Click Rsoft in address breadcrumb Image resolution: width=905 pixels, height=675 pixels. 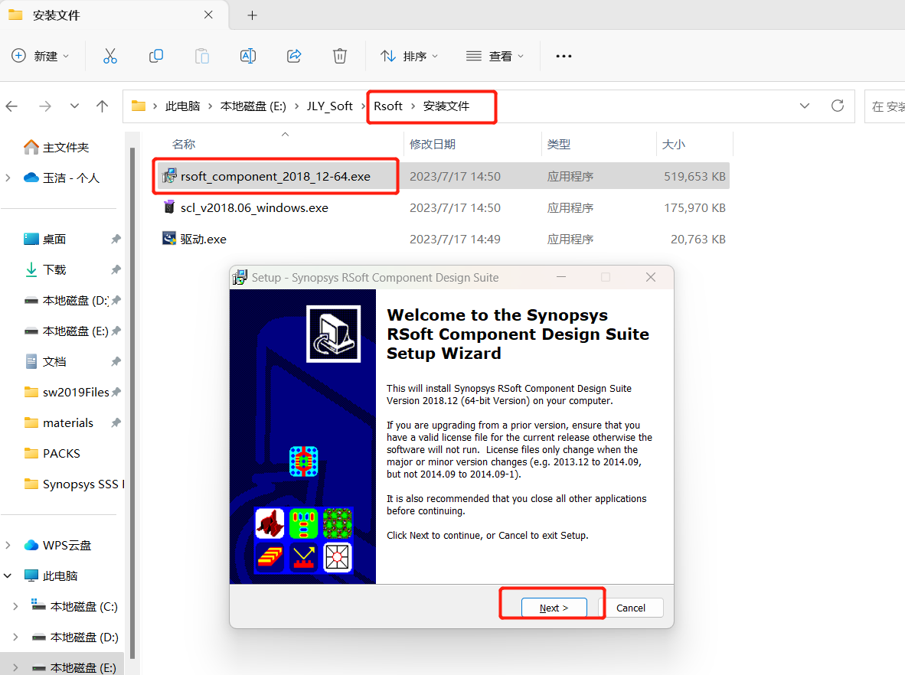pyautogui.click(x=388, y=106)
